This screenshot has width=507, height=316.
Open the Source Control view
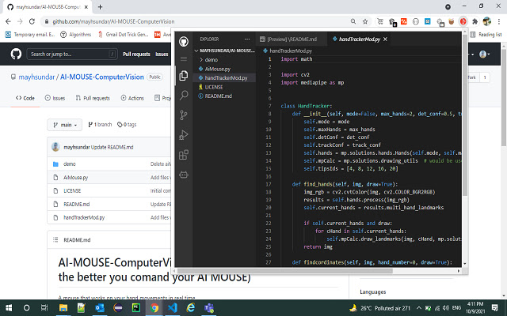[x=183, y=115]
